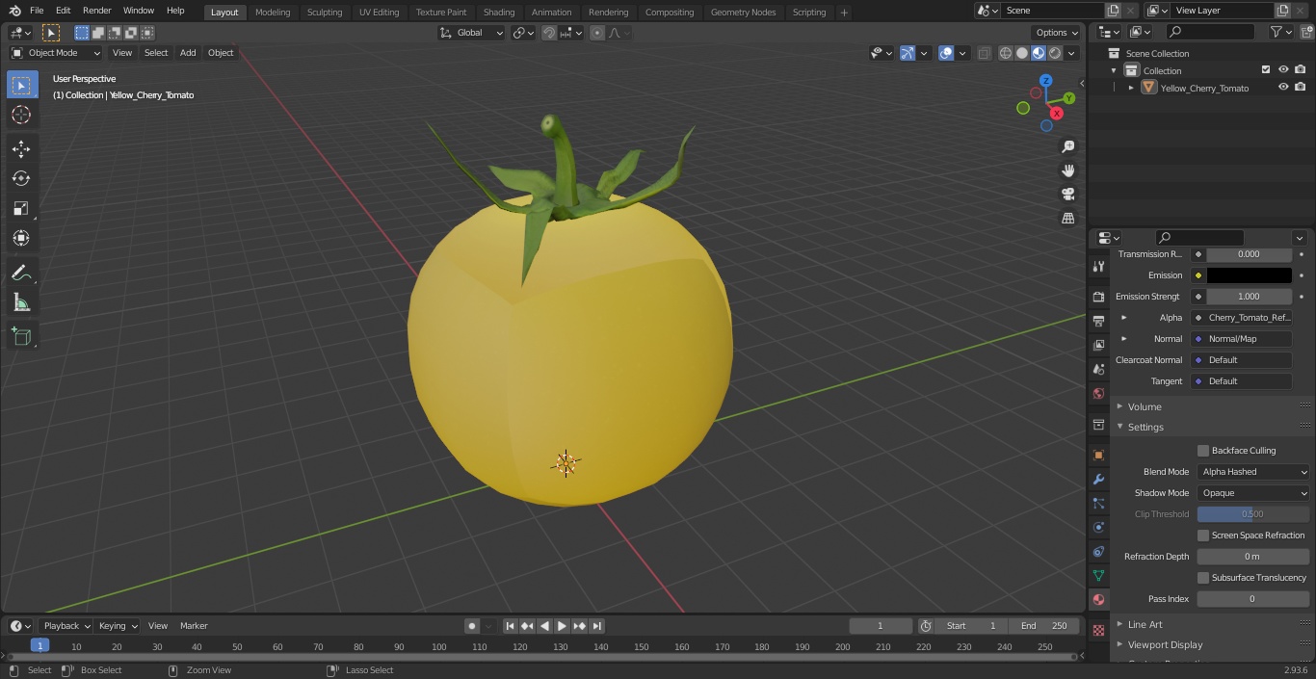The image size is (1316, 679).
Task: Jump to end frame
Action: point(597,626)
